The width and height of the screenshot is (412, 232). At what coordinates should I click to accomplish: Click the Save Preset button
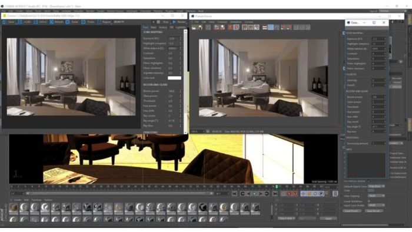(x=374, y=211)
